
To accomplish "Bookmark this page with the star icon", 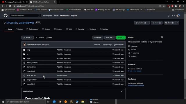I will (164, 6).
